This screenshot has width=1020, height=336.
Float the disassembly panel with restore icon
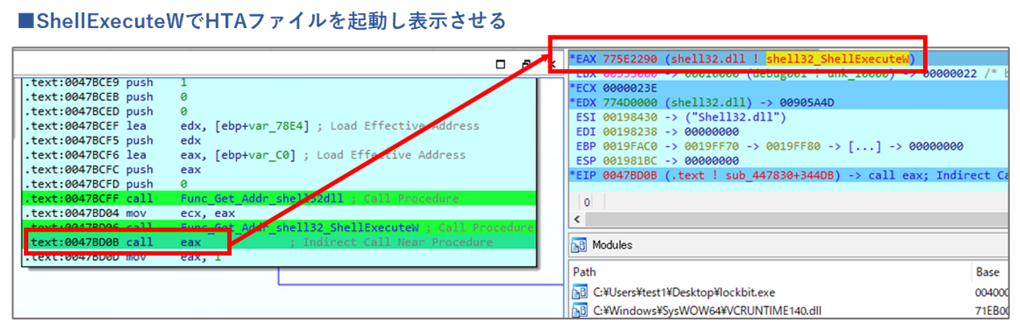(527, 65)
